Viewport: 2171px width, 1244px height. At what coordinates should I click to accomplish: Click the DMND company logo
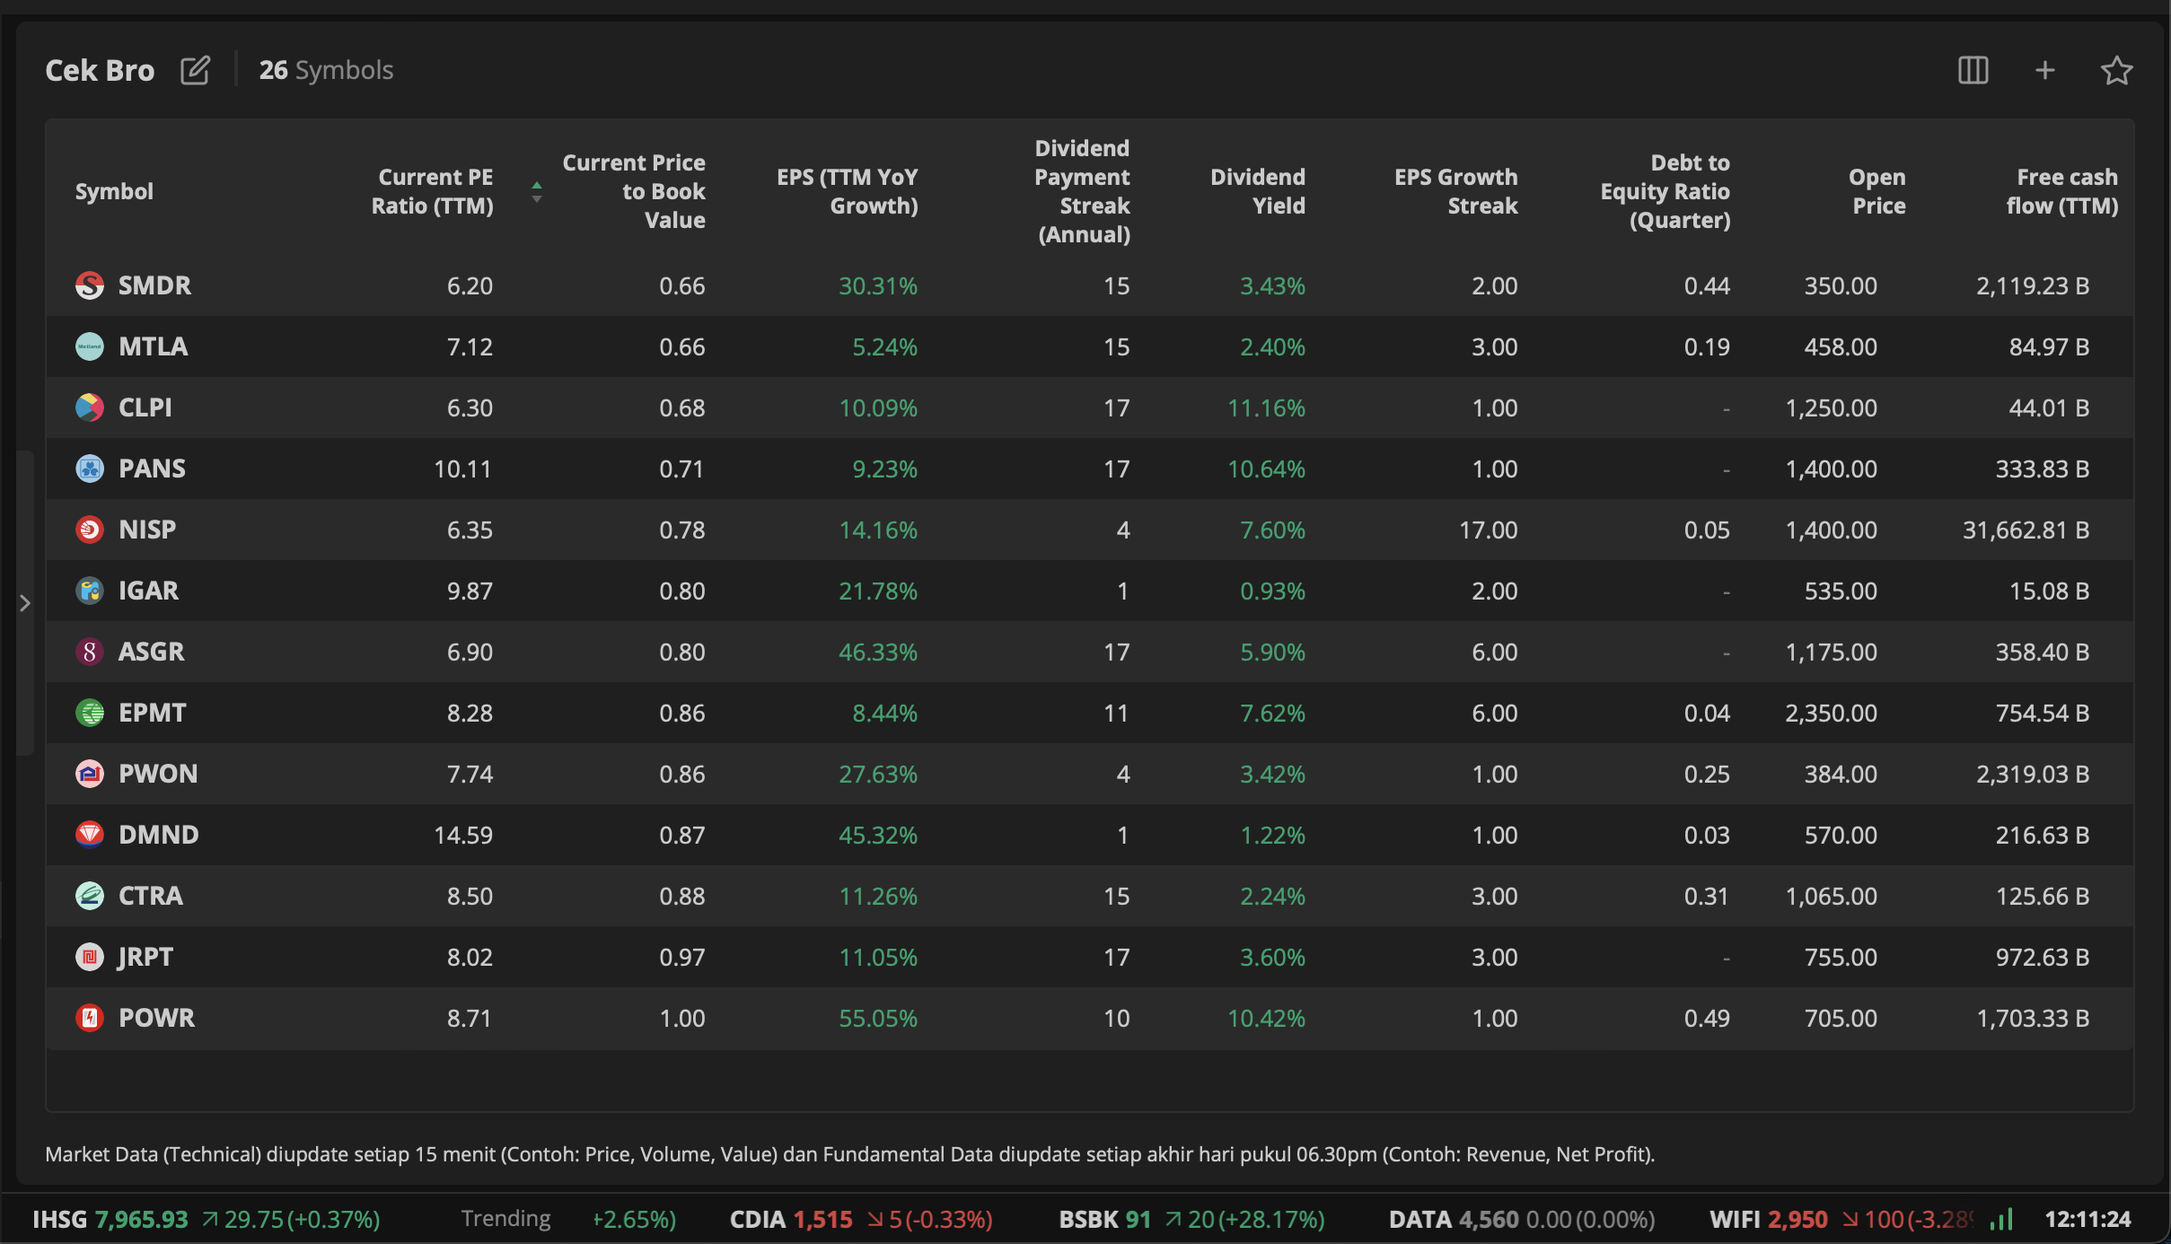[x=89, y=835]
